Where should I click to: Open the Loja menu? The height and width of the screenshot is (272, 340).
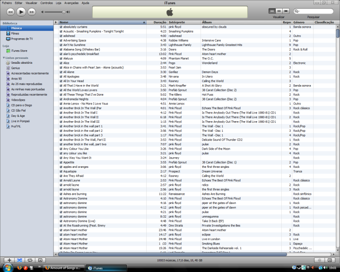59,3
